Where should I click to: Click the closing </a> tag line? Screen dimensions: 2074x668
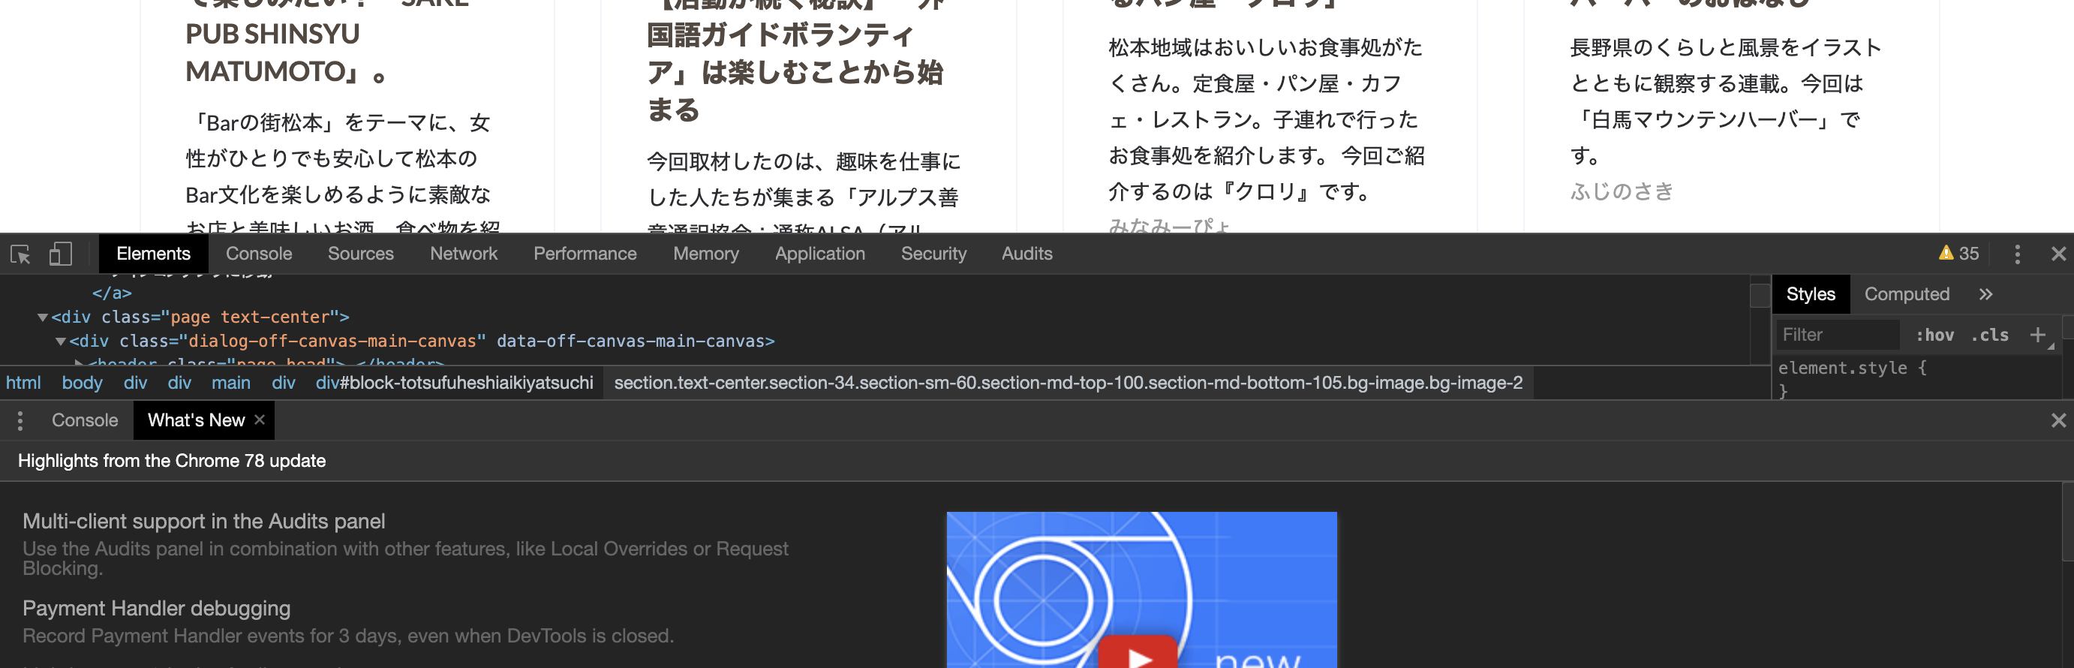point(112,293)
